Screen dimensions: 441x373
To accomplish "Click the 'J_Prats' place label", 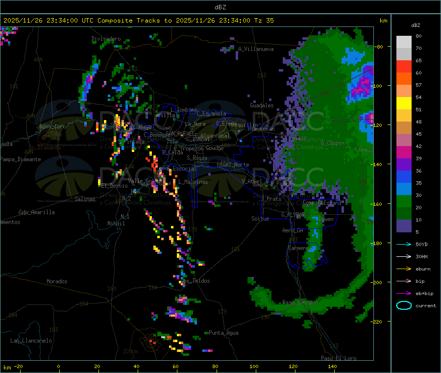I will 272,199.
